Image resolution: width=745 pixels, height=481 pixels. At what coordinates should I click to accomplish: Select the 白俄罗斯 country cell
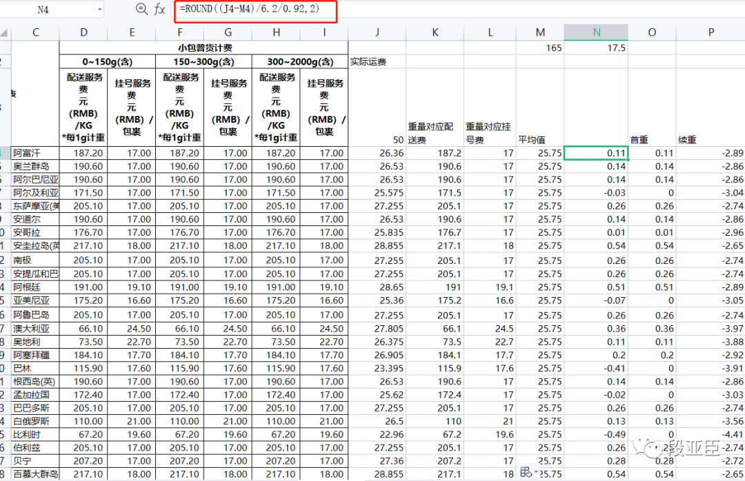click(x=36, y=421)
